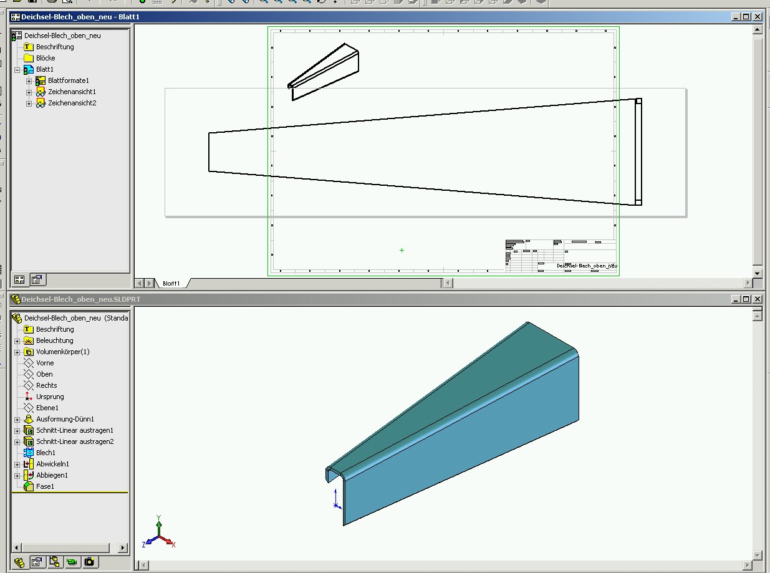
Task: Select Ebene1 plane in part tree
Action: (x=47, y=408)
